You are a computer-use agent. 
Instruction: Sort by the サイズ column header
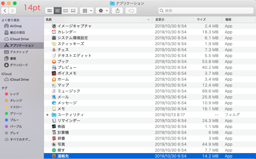[x=201, y=20]
